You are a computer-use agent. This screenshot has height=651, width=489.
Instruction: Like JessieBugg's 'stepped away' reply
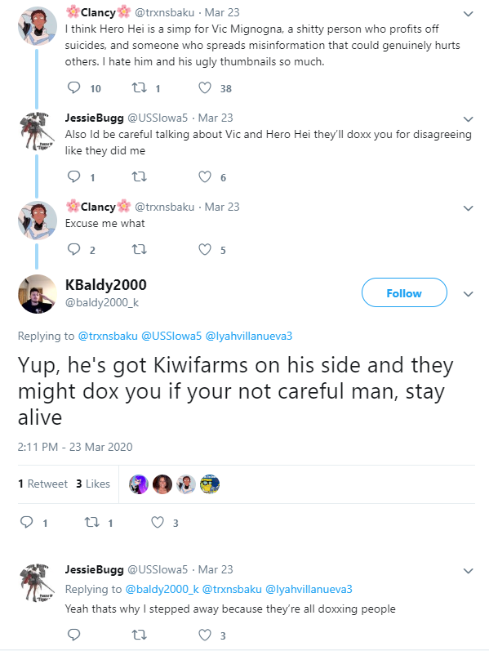(205, 635)
